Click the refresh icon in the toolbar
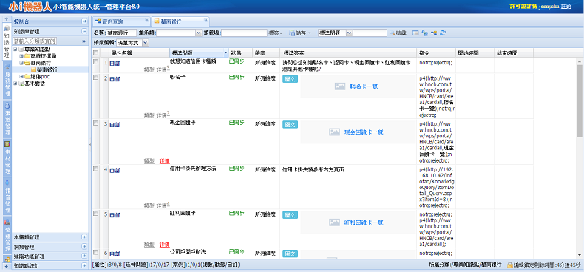The height and width of the screenshot is (272, 584). tap(443, 33)
